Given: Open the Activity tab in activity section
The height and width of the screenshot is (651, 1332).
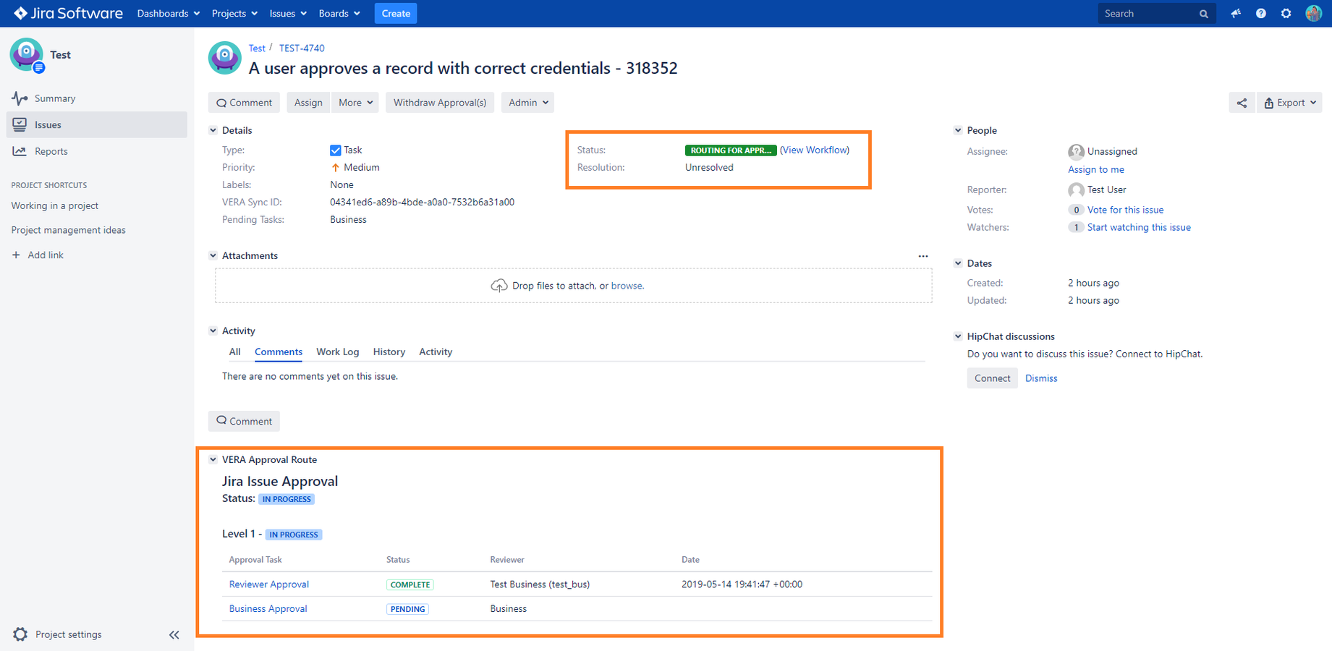Looking at the screenshot, I should (x=436, y=352).
